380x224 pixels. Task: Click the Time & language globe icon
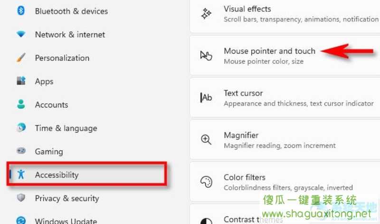coord(21,127)
